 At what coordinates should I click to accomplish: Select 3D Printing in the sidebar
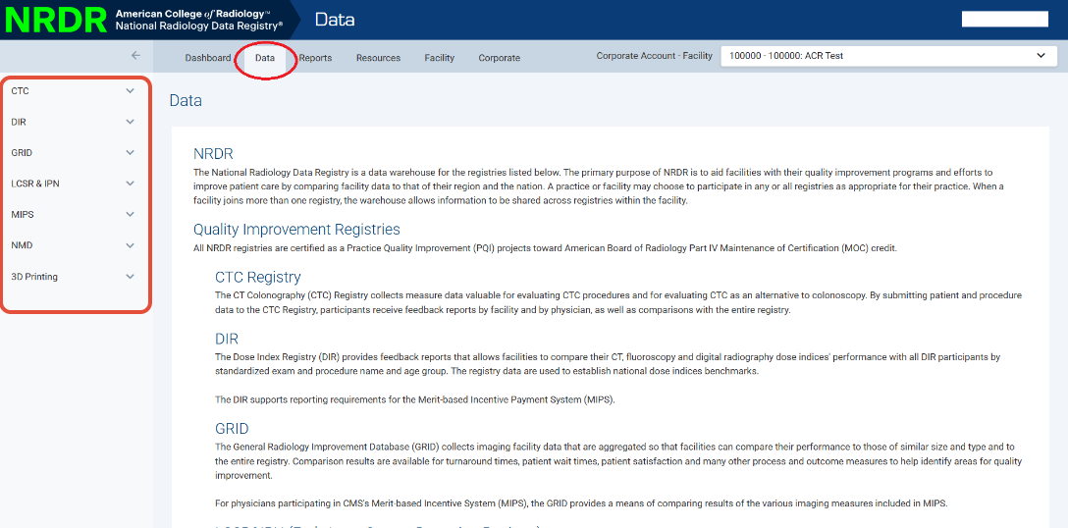pos(34,277)
